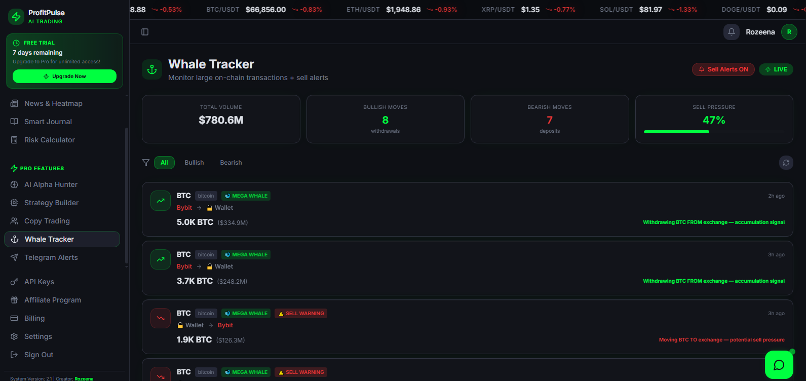Navigate to Strategy Builder
The height and width of the screenshot is (381, 806).
click(62, 203)
